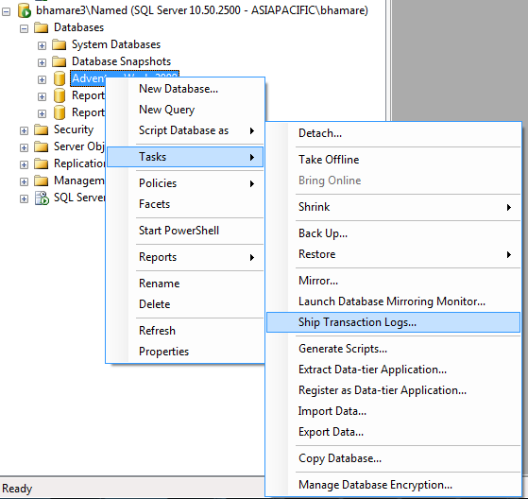Viewport: 528px width, 499px height.
Task: Choose Facets from context menu
Action: pos(185,204)
